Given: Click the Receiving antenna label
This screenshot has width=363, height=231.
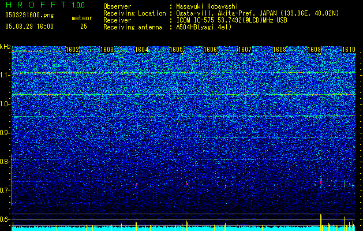Looking at the screenshot, I should pos(133,27).
